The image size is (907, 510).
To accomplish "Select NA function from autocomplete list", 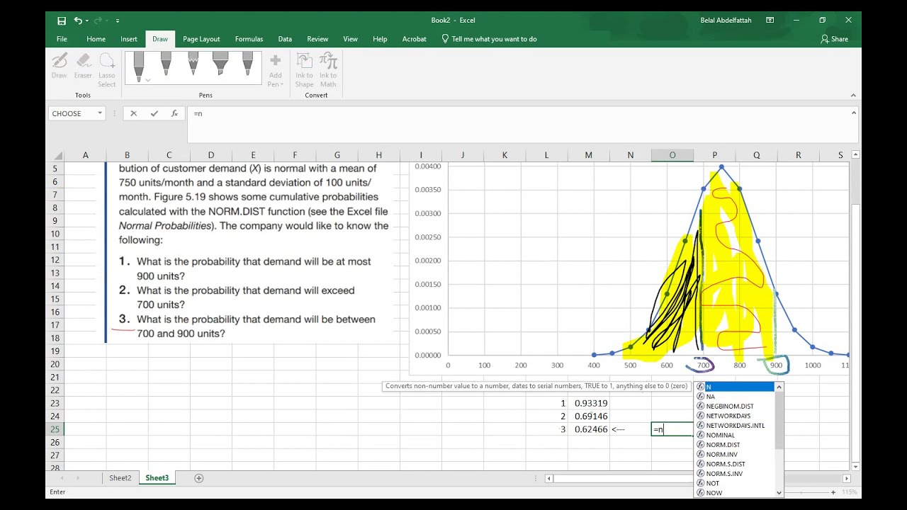I will [735, 397].
